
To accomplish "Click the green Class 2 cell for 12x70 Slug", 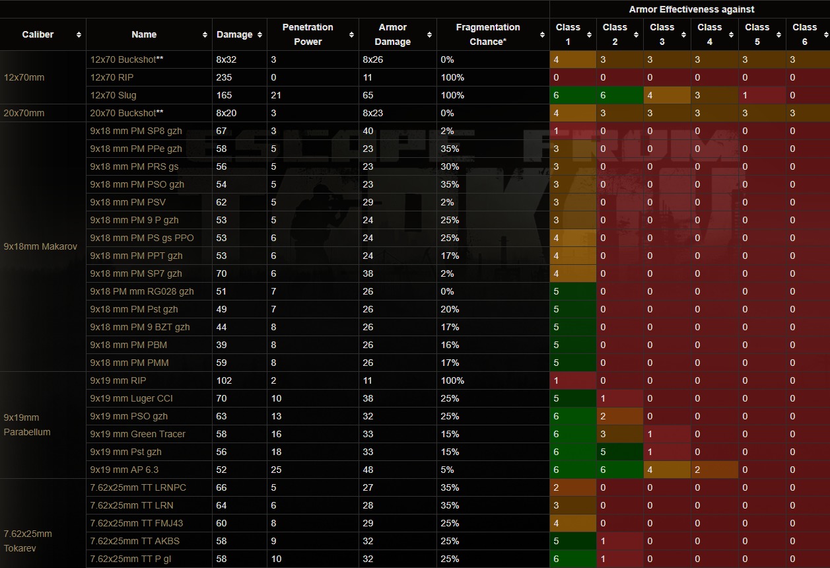I will [619, 95].
